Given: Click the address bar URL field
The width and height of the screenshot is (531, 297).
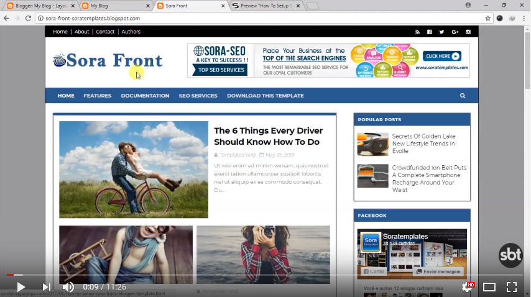Looking at the screenshot, I should click(264, 18).
